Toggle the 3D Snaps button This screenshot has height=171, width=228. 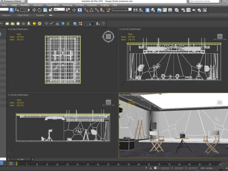tap(86, 10)
